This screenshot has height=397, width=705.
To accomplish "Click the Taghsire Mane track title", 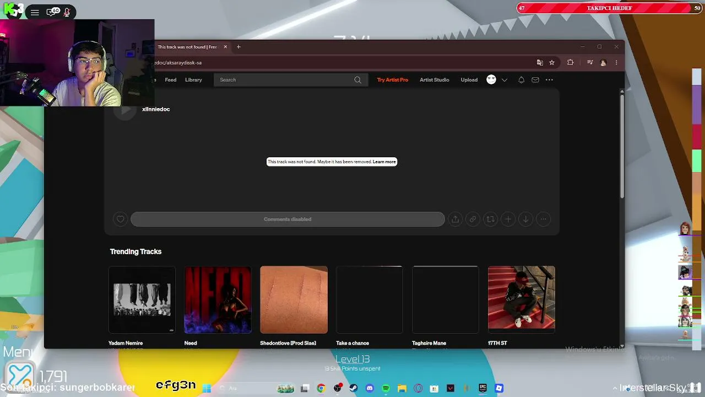I will pyautogui.click(x=429, y=343).
